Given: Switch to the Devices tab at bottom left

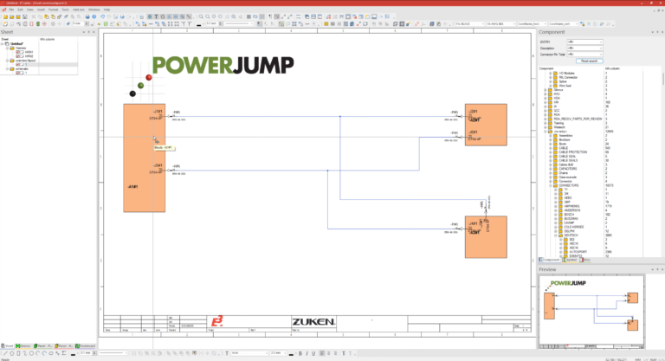Looking at the screenshot, I should click(23, 346).
